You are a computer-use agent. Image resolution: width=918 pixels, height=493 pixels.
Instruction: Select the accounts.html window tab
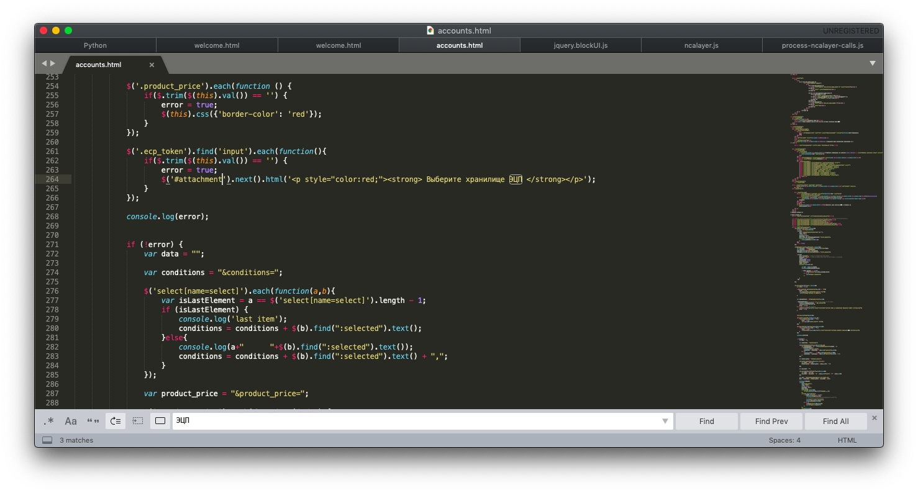(460, 45)
